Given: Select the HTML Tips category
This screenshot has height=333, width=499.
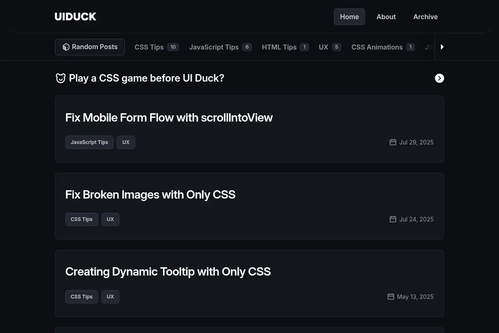Looking at the screenshot, I should pos(285,47).
